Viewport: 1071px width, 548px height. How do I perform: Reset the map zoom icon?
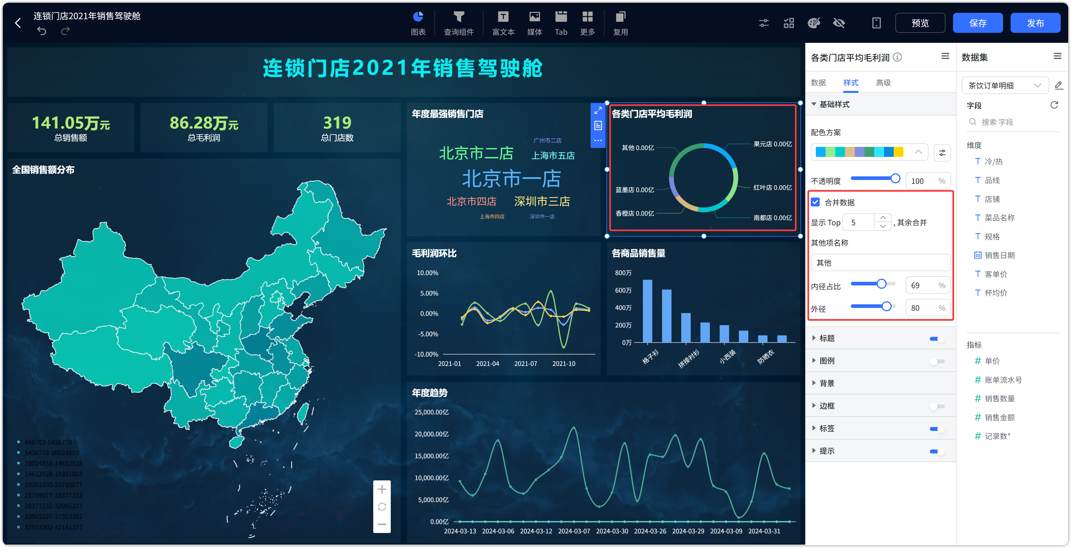[x=382, y=507]
